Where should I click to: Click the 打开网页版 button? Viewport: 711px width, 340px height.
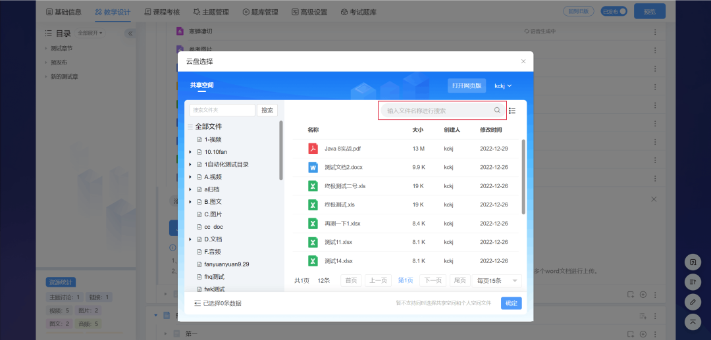[x=467, y=85]
